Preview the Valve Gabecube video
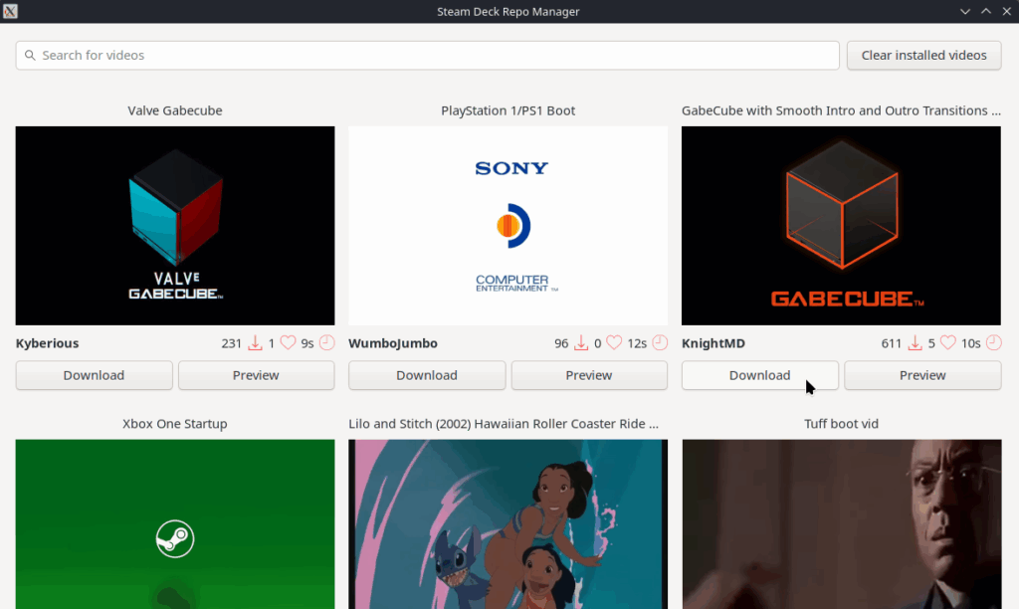This screenshot has height=609, width=1019. click(x=256, y=375)
